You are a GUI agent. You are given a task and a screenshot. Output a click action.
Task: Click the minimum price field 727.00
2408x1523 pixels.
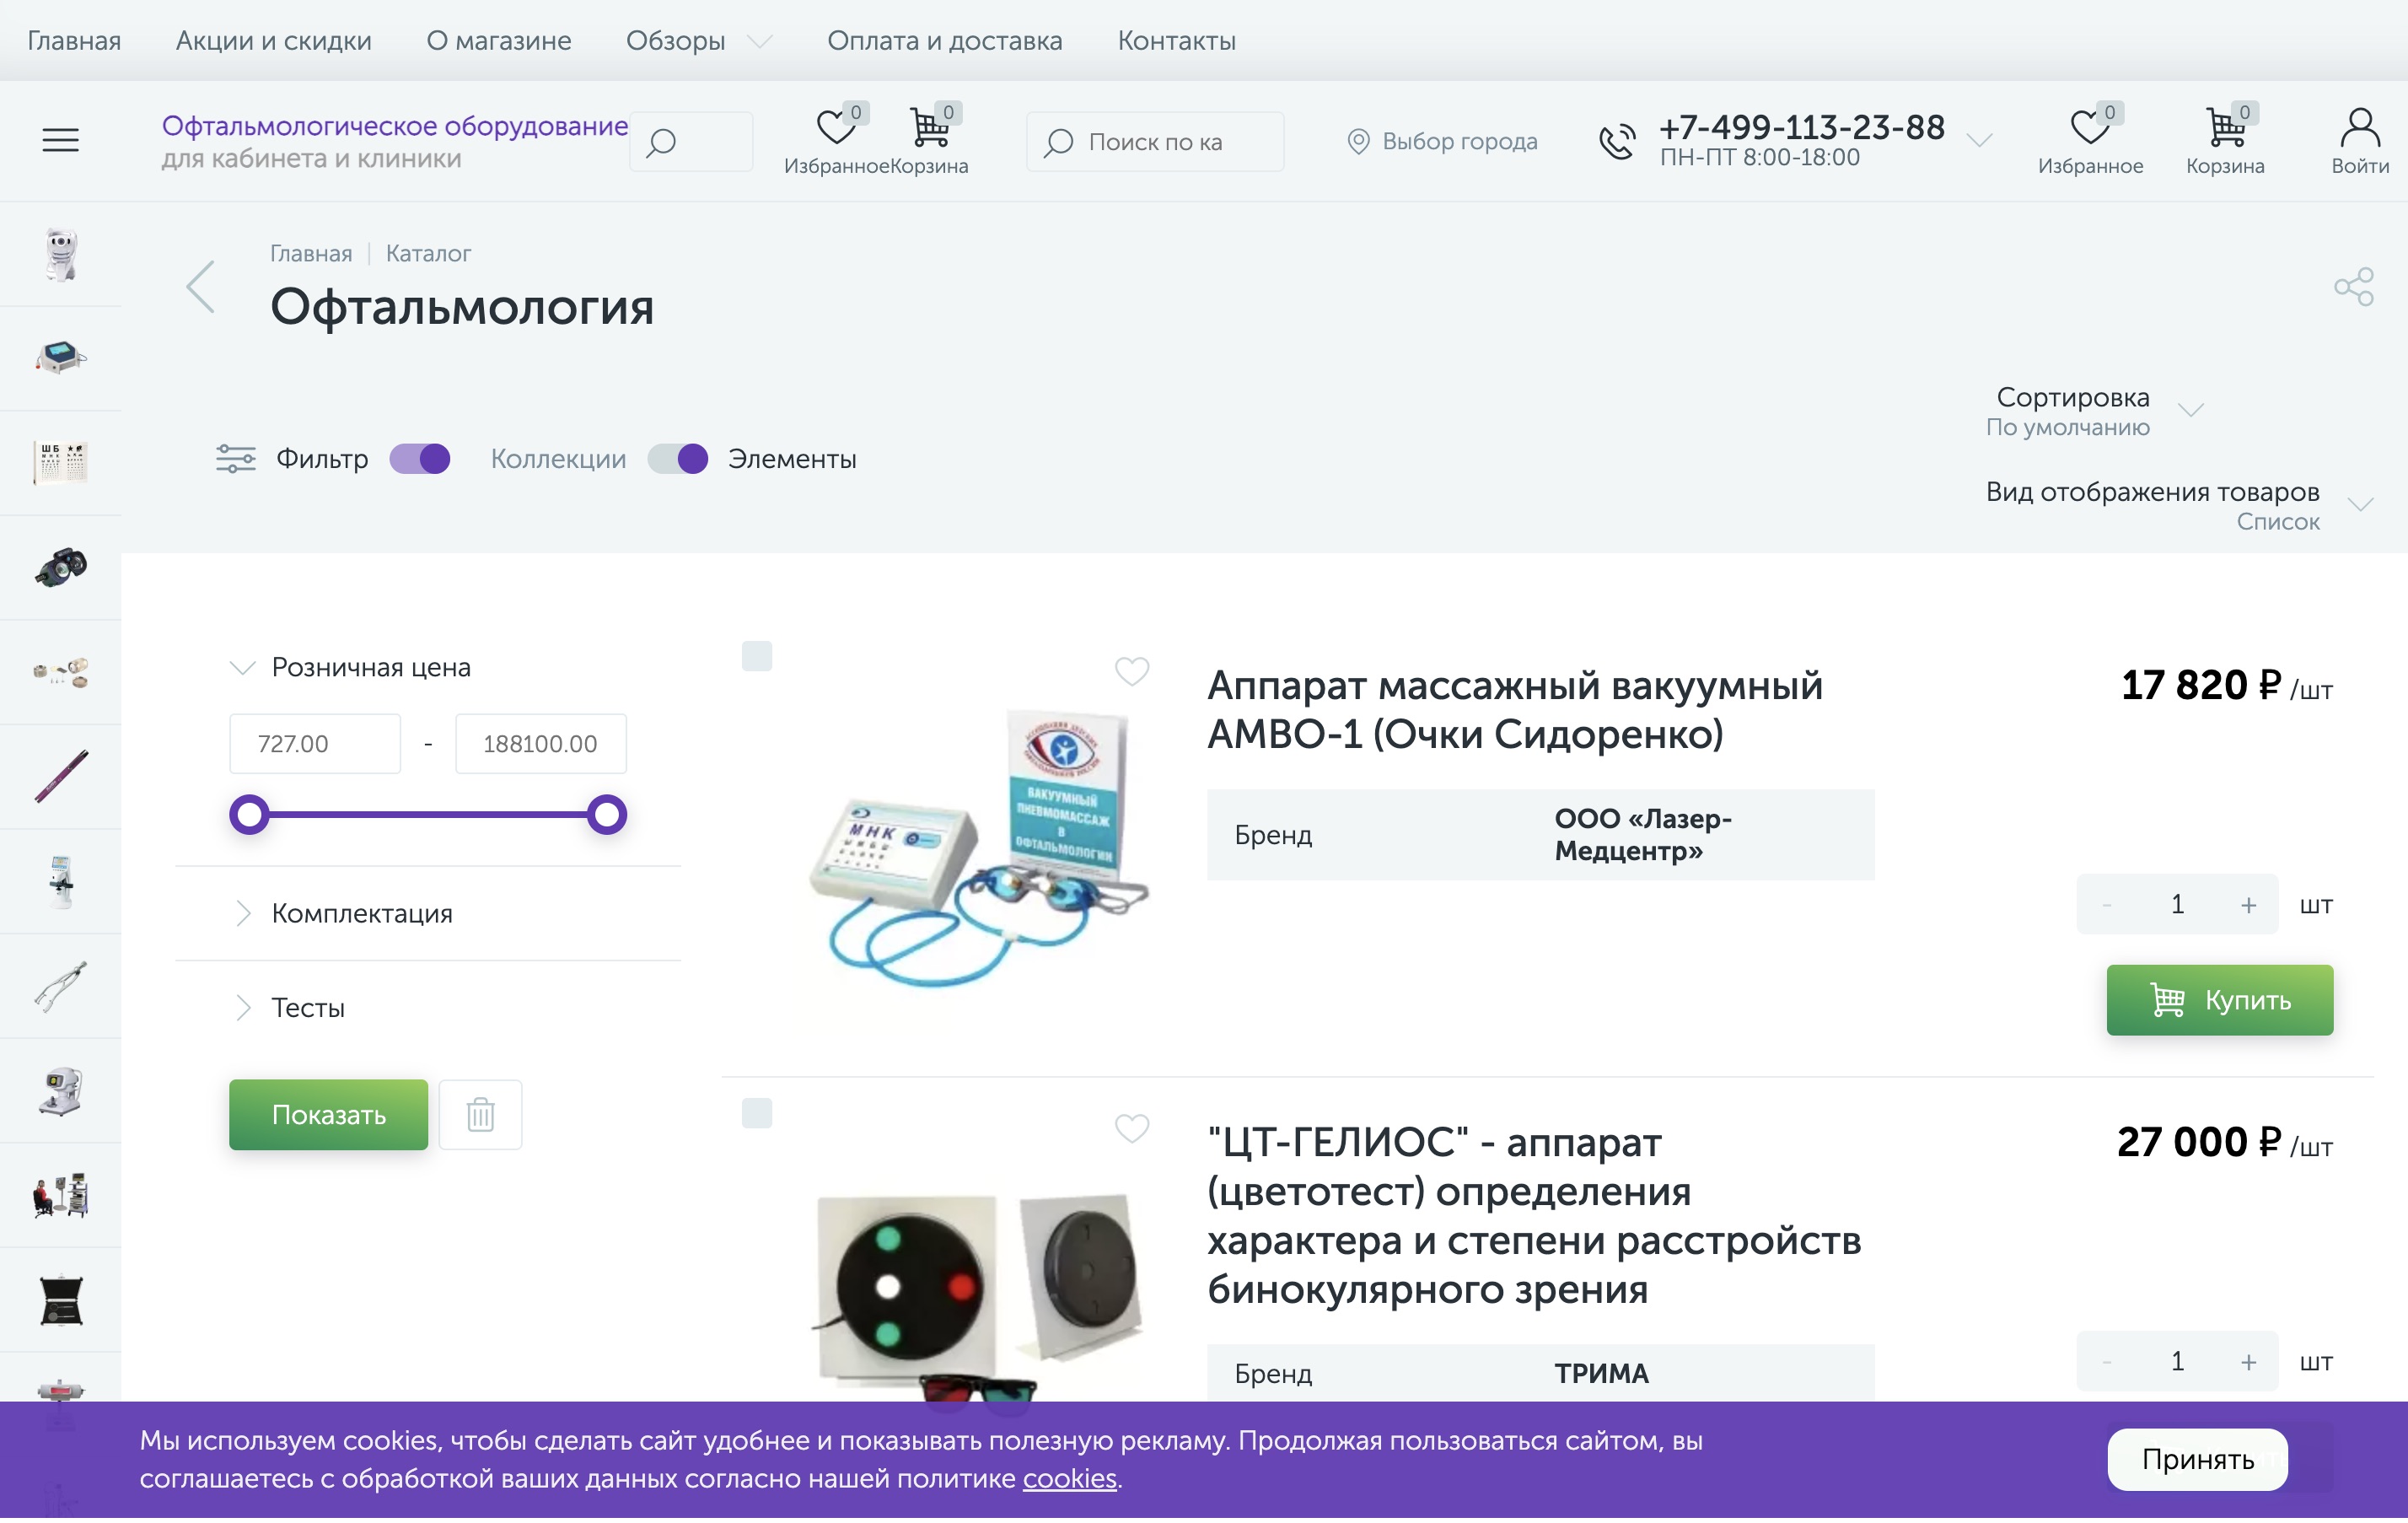[315, 744]
